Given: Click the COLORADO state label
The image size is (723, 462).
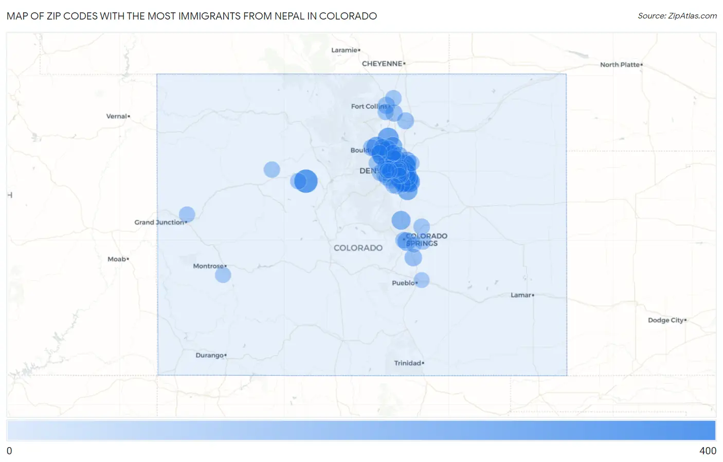Looking at the screenshot, I should click(x=358, y=248).
